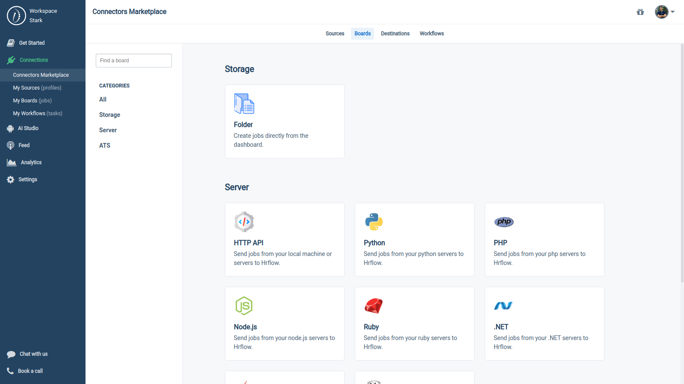Click the Ruby gem icon

[x=374, y=306]
